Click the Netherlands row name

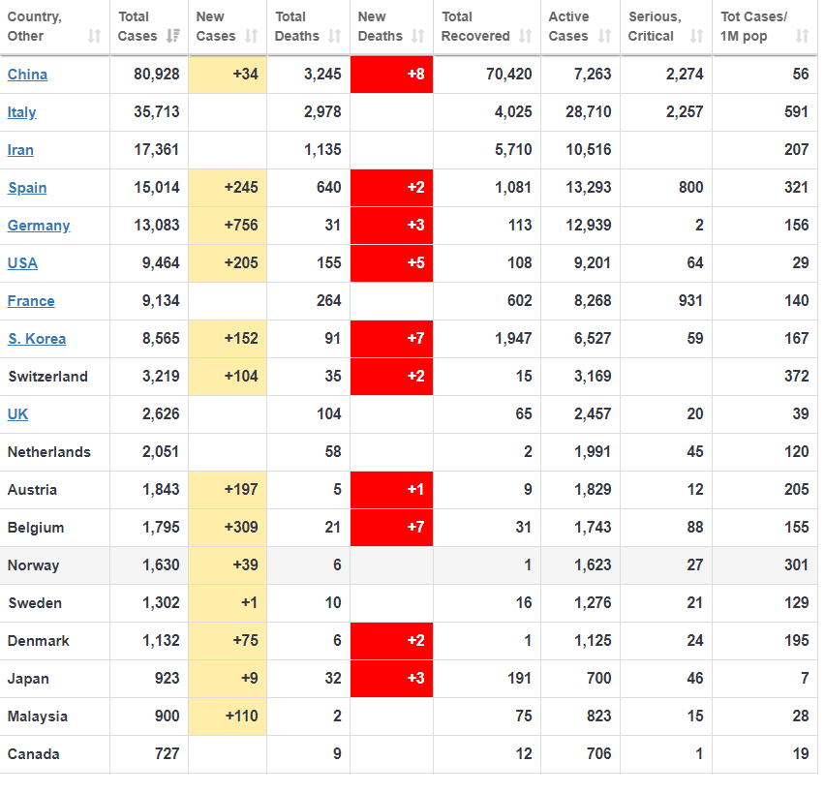click(49, 452)
